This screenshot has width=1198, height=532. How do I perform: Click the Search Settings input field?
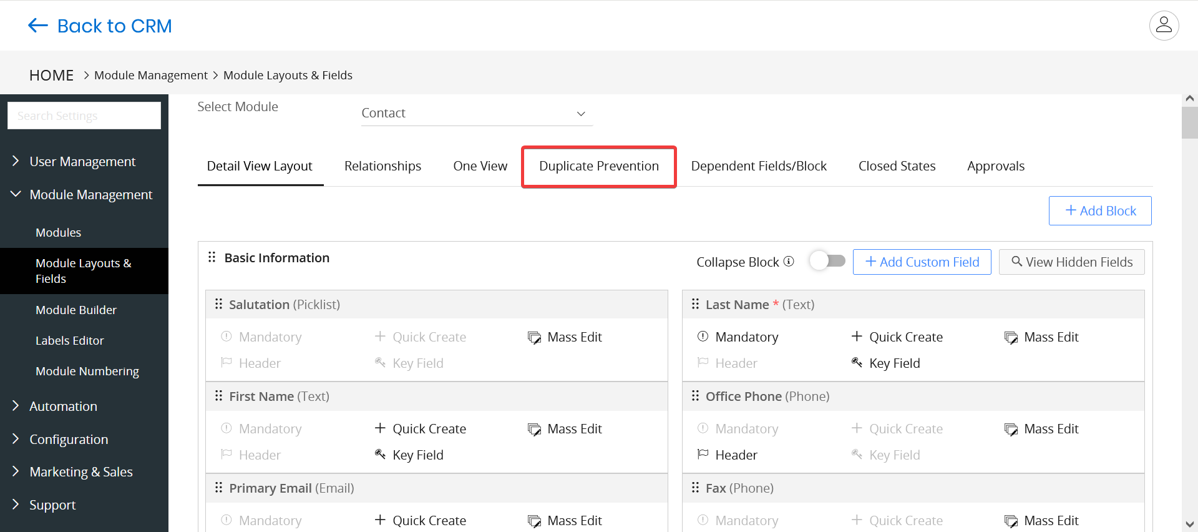(x=84, y=116)
